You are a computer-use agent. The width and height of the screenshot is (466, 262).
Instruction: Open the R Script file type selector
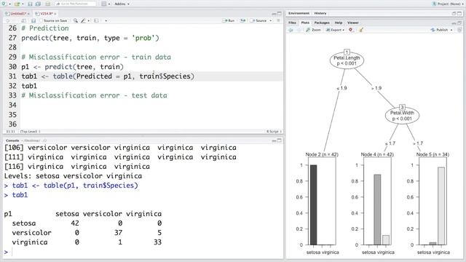coord(274,131)
